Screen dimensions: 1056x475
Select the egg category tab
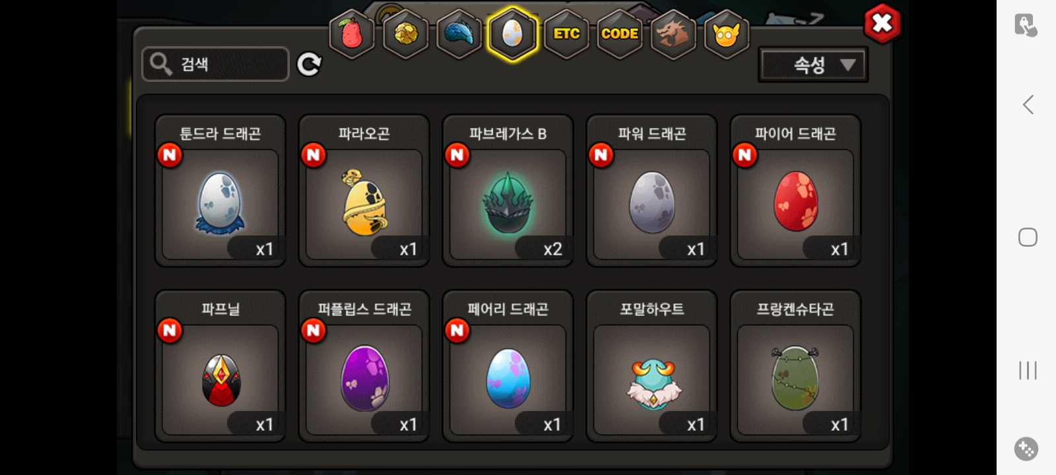[x=512, y=34]
